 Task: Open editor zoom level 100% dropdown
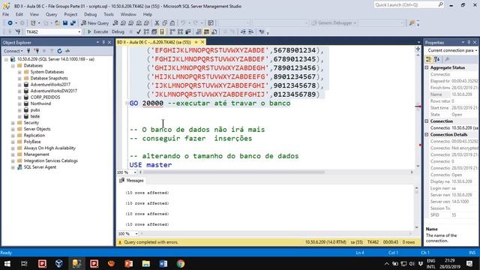135,172
